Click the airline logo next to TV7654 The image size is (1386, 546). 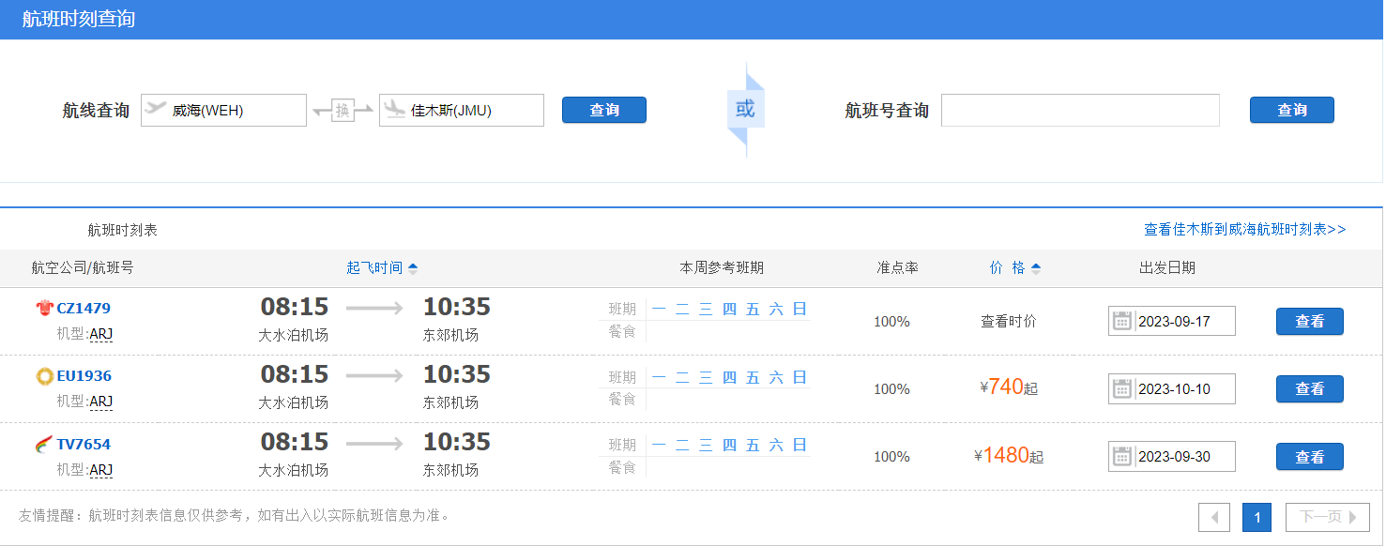(44, 444)
